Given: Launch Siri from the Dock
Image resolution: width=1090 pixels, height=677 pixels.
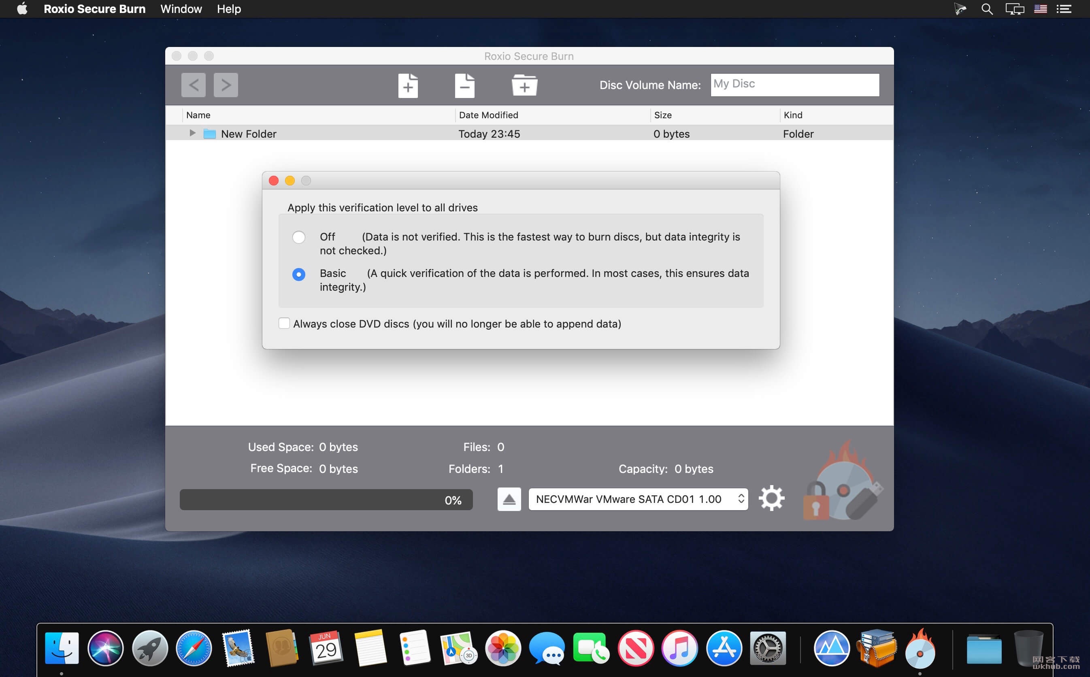Looking at the screenshot, I should point(106,648).
